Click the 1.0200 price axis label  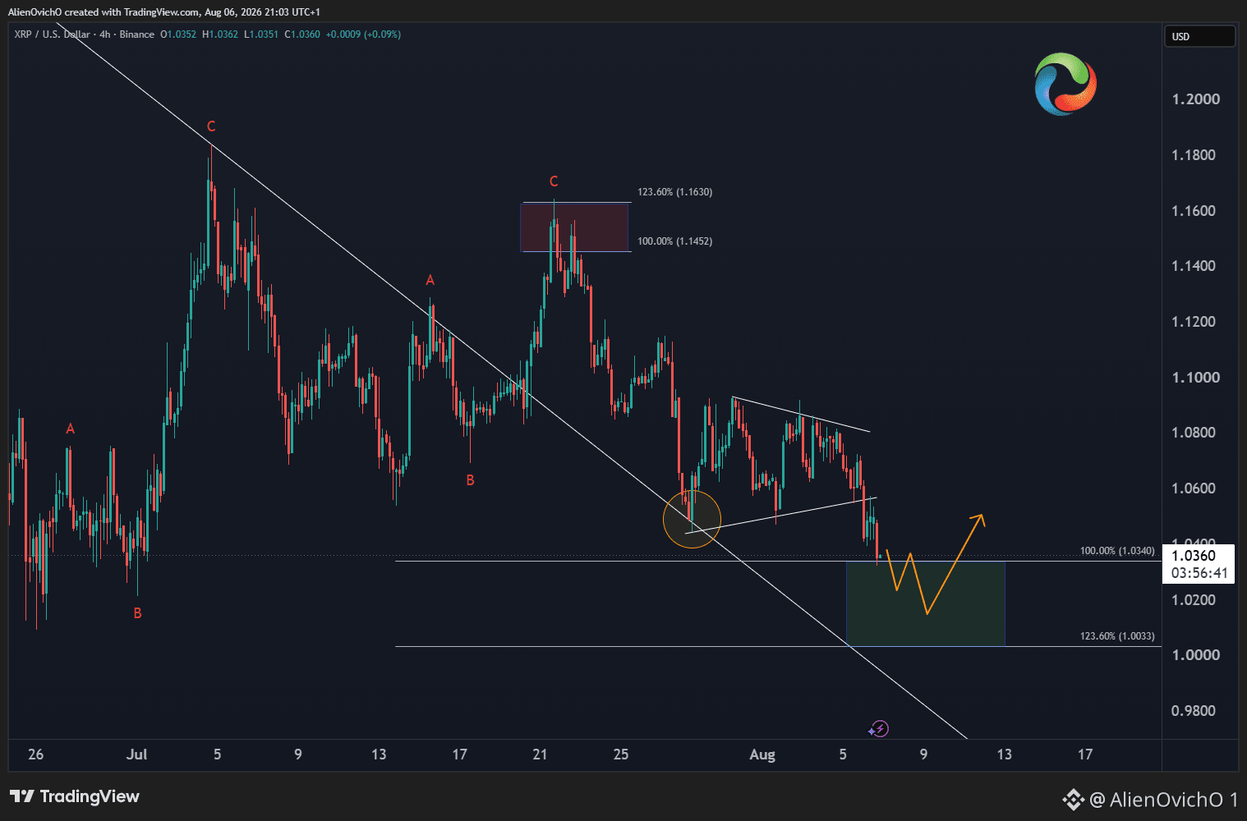[1194, 600]
